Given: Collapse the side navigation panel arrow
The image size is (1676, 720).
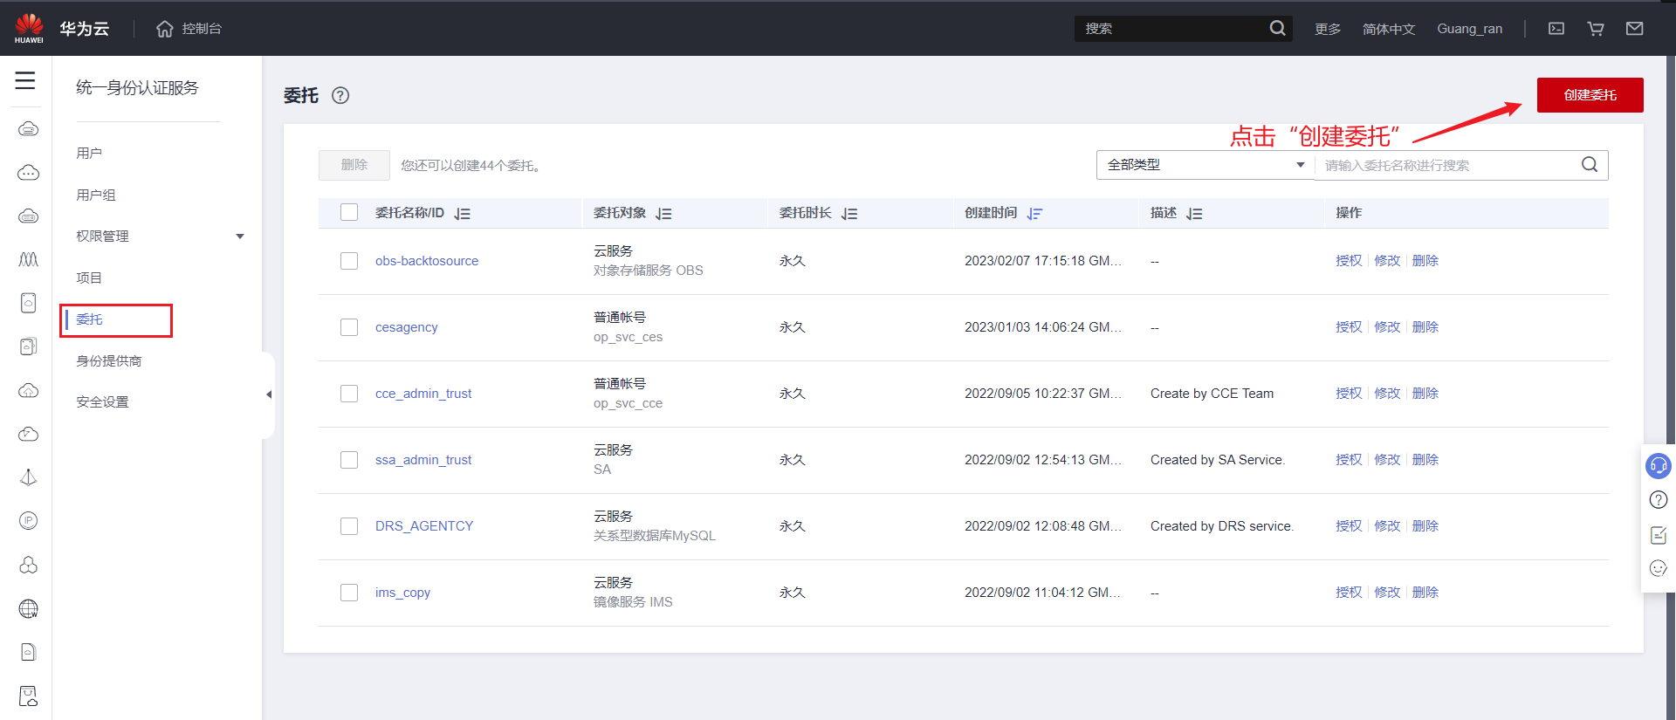Looking at the screenshot, I should click(x=269, y=394).
